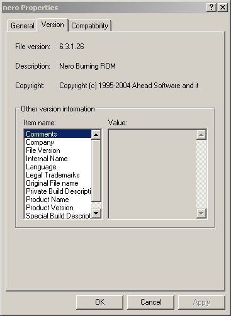Screen dimensions: 231x316
Task: Click the Copyright 1995-2004 Ahead Software text
Action: (x=128, y=86)
